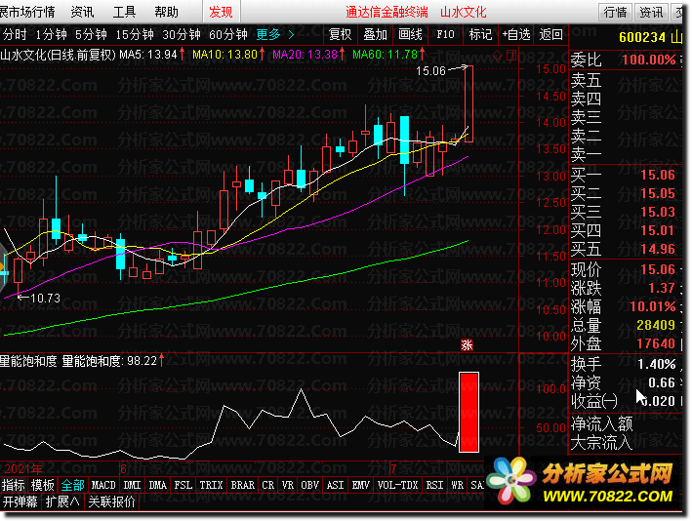Click the 量能饱和度: 98.22 indicator label
Image resolution: width=692 pixels, height=521 pixels.
coord(109,361)
